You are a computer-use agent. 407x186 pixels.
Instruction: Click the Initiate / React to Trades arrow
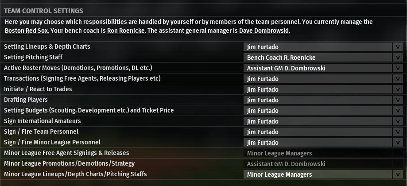click(x=397, y=89)
